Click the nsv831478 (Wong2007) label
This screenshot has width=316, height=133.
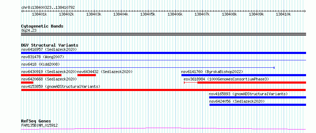point(43,57)
